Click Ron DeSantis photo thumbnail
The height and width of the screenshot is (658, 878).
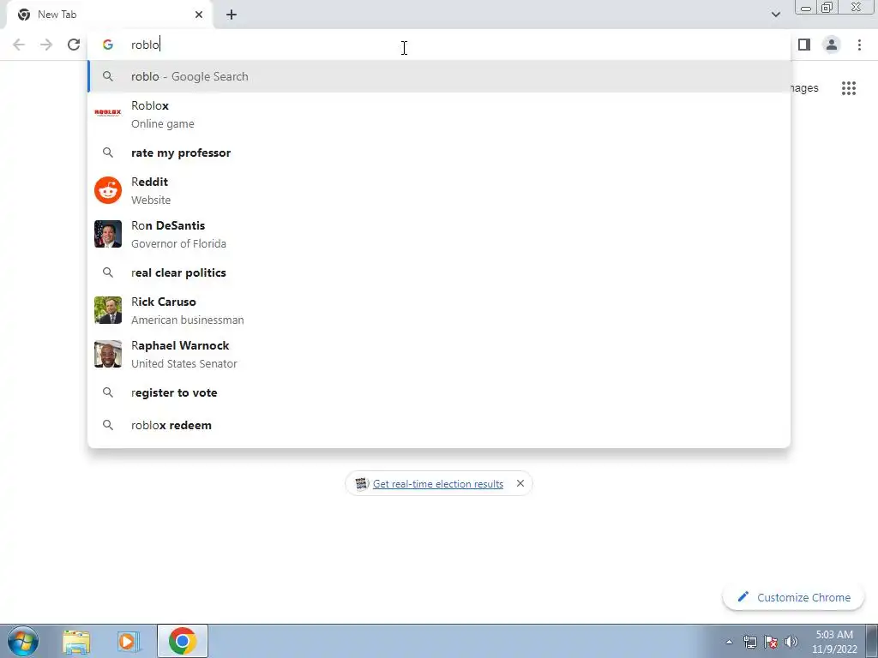(107, 234)
